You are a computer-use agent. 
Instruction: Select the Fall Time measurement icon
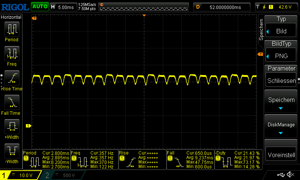[x=12, y=102]
